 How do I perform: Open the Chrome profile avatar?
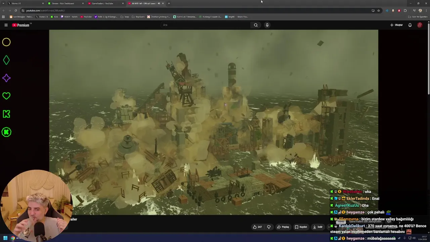(x=420, y=10)
